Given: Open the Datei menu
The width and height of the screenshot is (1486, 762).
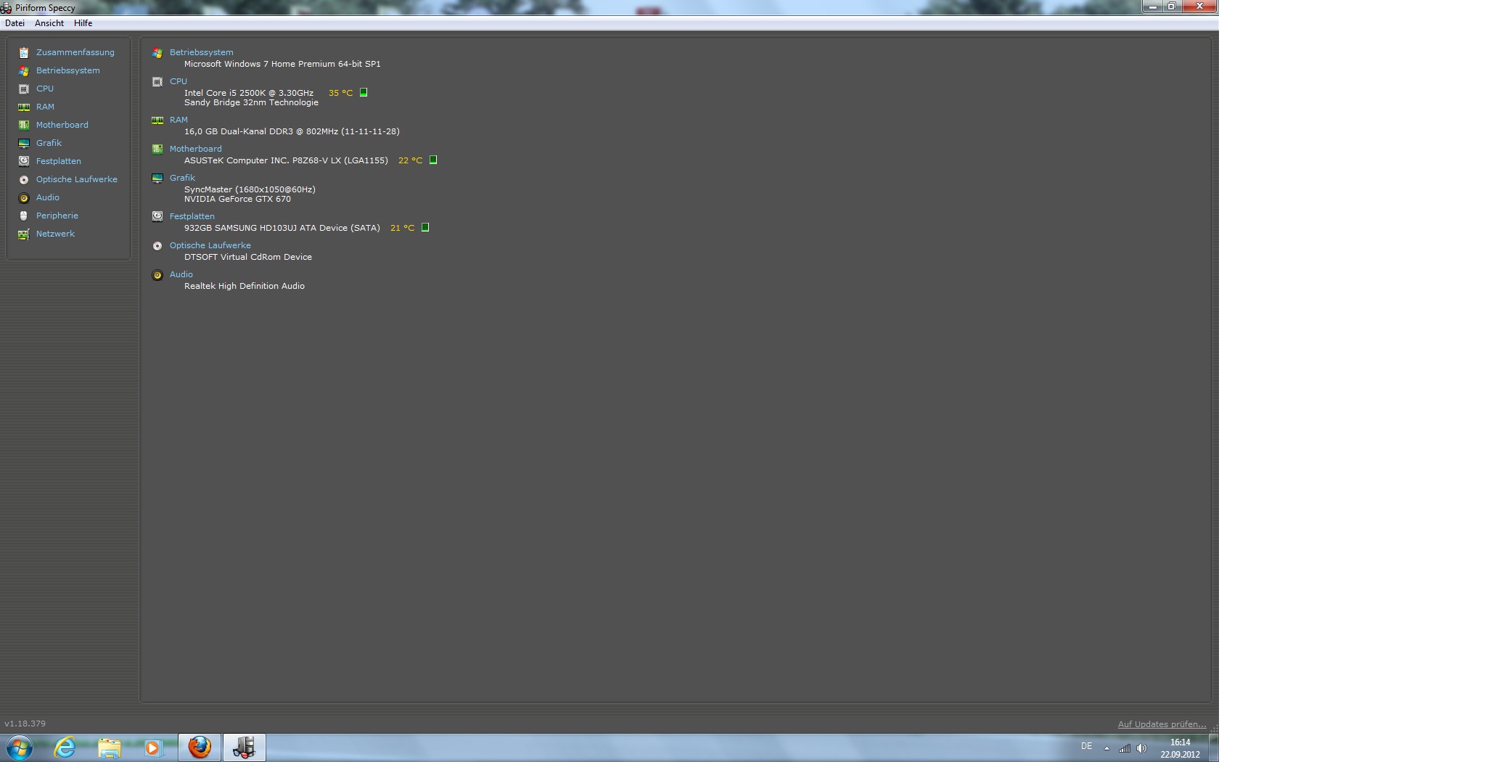Looking at the screenshot, I should pos(15,23).
